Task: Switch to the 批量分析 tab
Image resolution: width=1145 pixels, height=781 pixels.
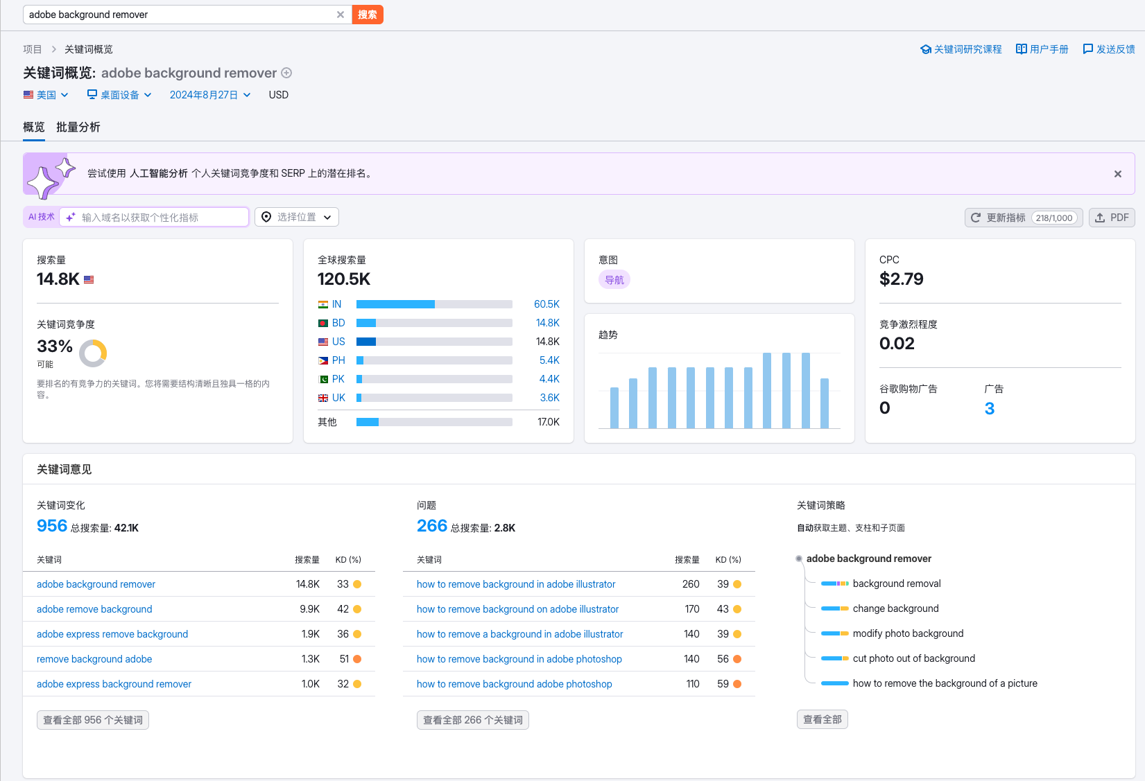Action: [78, 127]
